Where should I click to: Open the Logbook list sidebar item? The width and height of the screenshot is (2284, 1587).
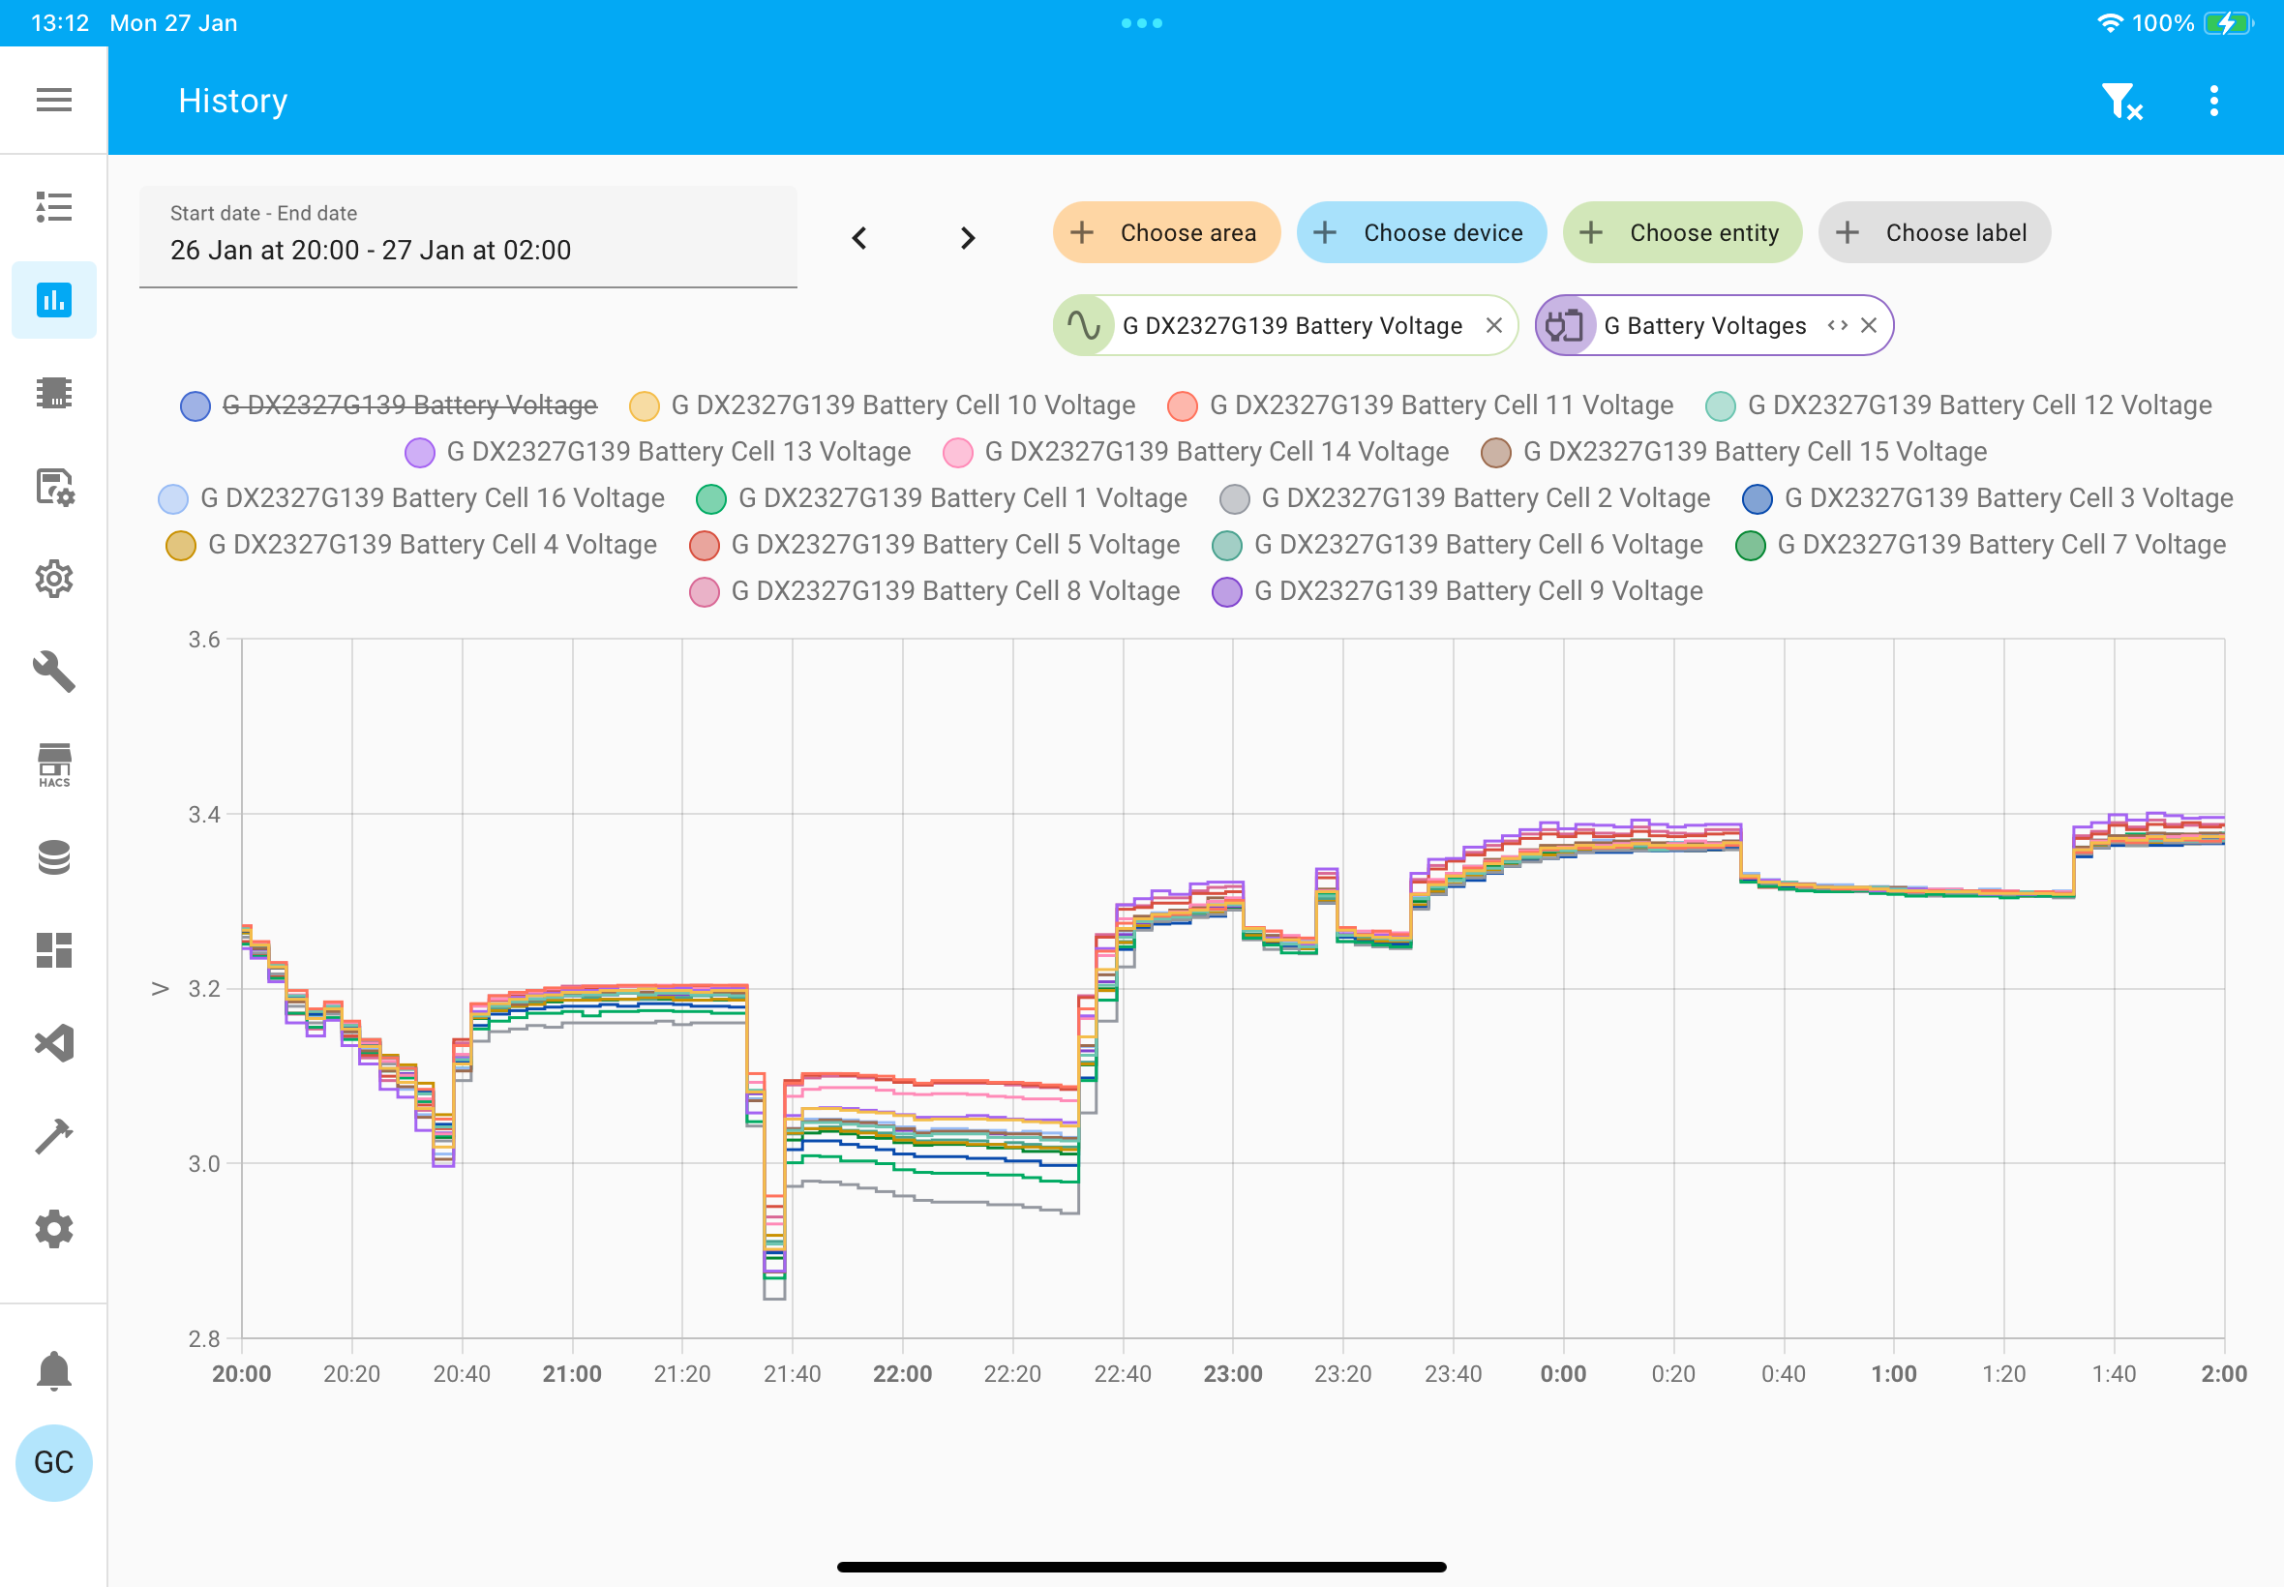[x=53, y=206]
